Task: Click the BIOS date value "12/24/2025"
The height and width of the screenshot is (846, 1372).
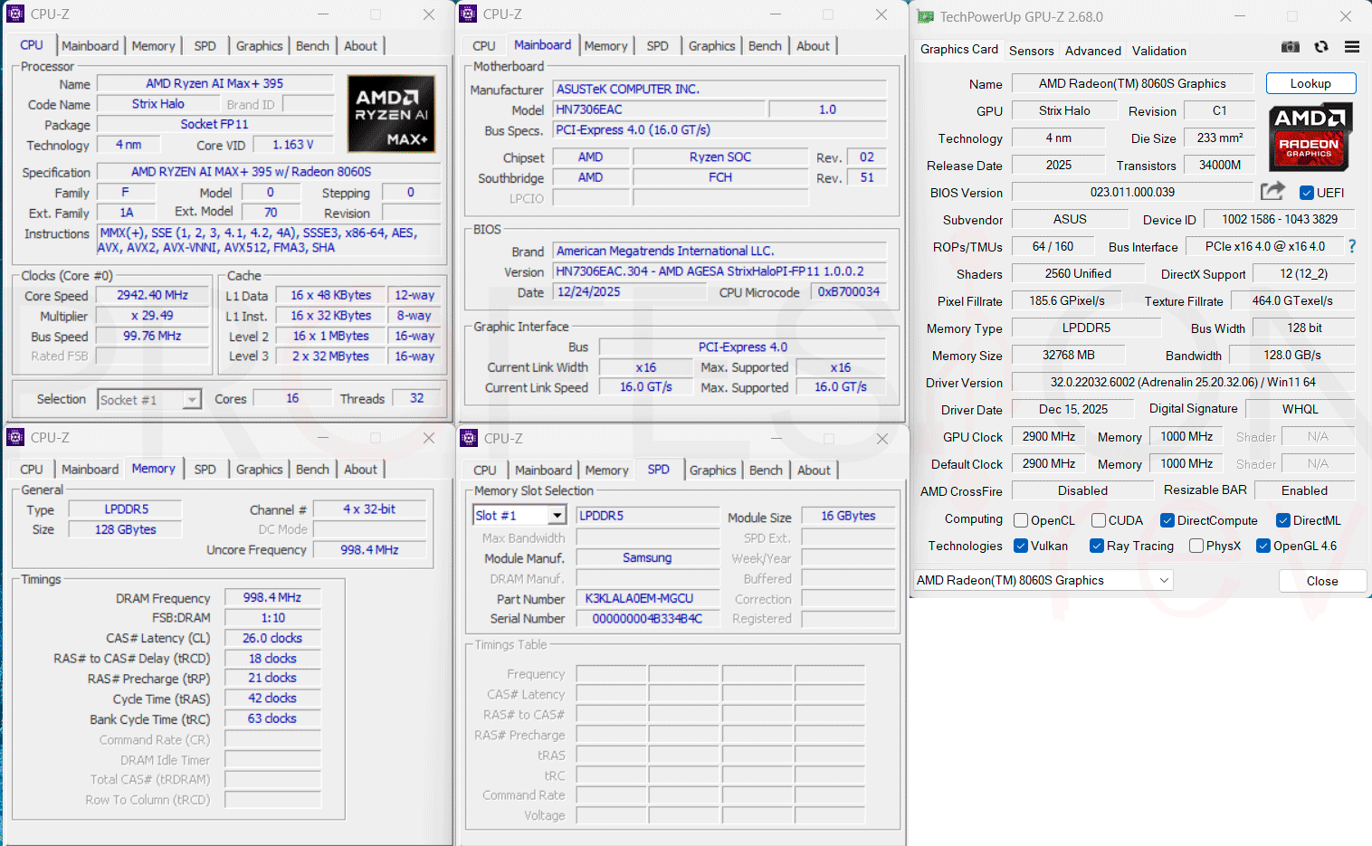Action: click(x=629, y=292)
